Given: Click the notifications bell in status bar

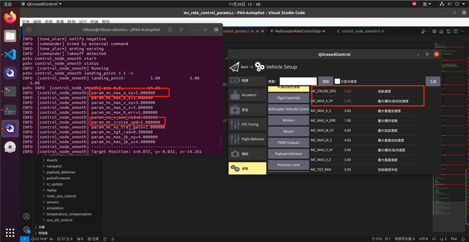Looking at the screenshot, I should tap(463, 239).
